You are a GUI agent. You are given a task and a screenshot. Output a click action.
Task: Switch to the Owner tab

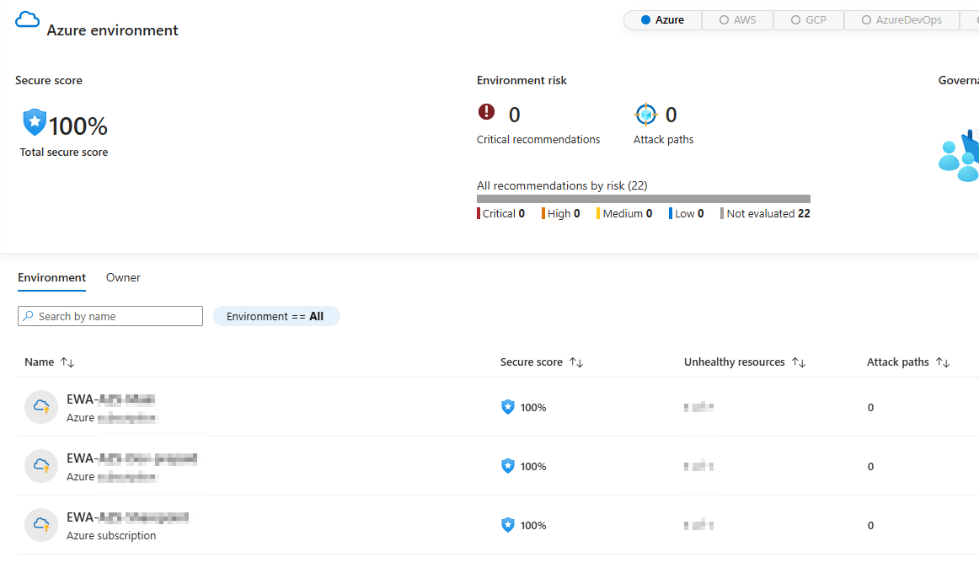(123, 277)
